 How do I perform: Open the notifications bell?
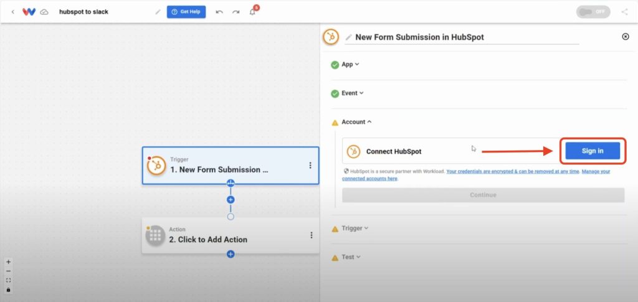[253, 12]
